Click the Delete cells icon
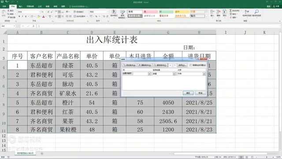Viewport: 282px width, 159px height. (219, 12)
